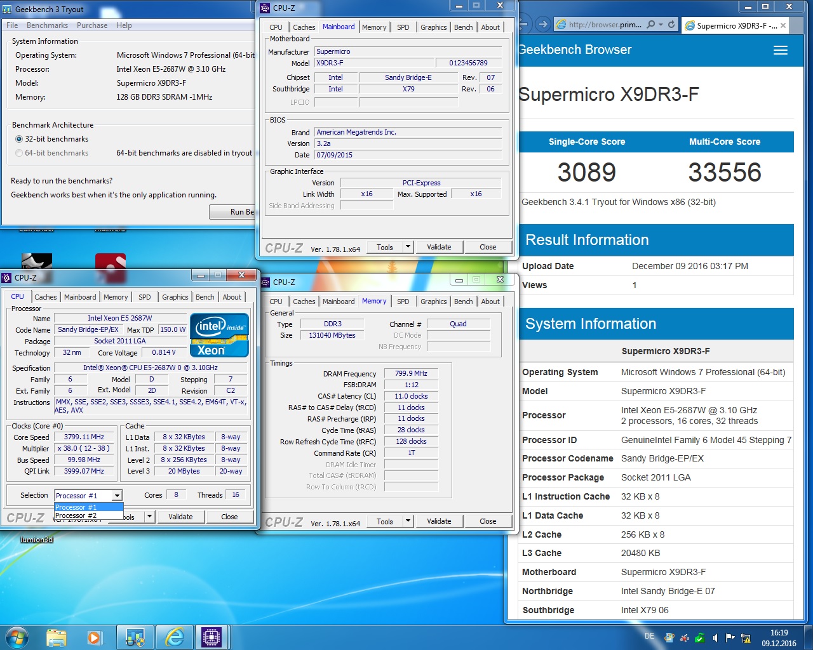Open the Geekbench File menu
The image size is (813, 650).
pyautogui.click(x=12, y=25)
